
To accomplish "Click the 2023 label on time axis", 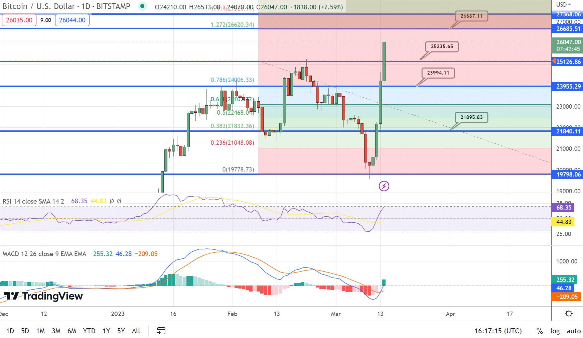I will click(x=118, y=314).
